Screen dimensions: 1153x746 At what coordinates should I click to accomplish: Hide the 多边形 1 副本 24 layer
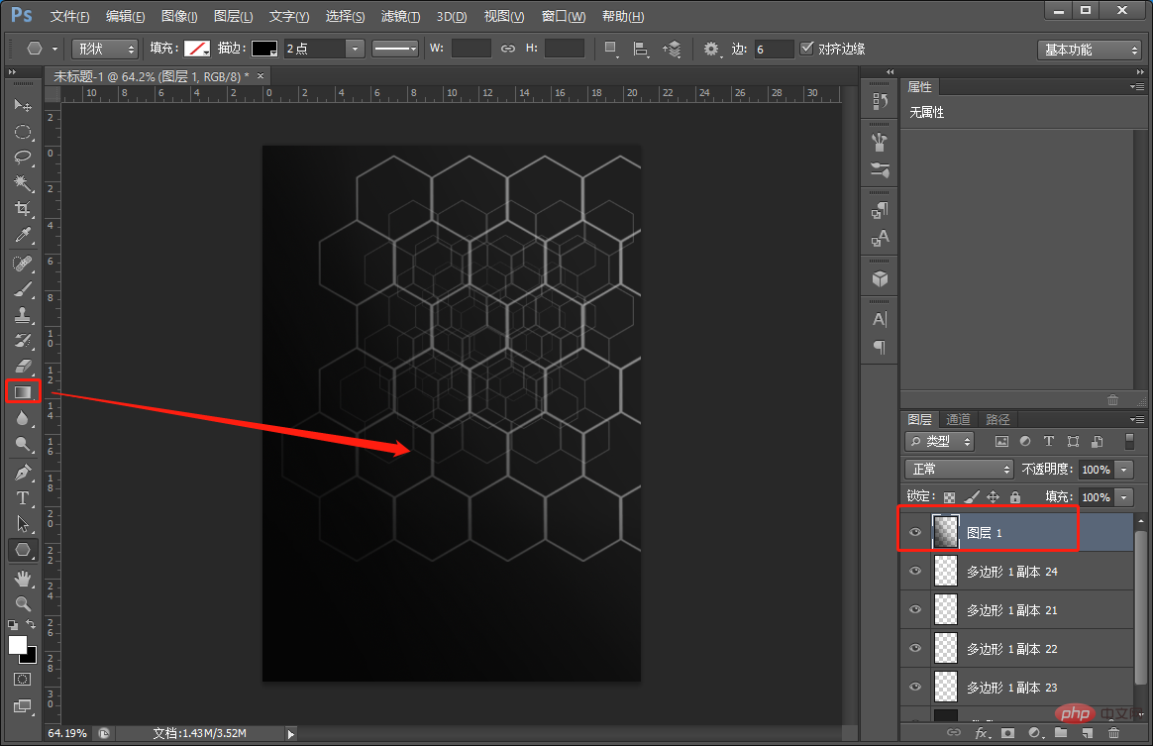coord(915,572)
